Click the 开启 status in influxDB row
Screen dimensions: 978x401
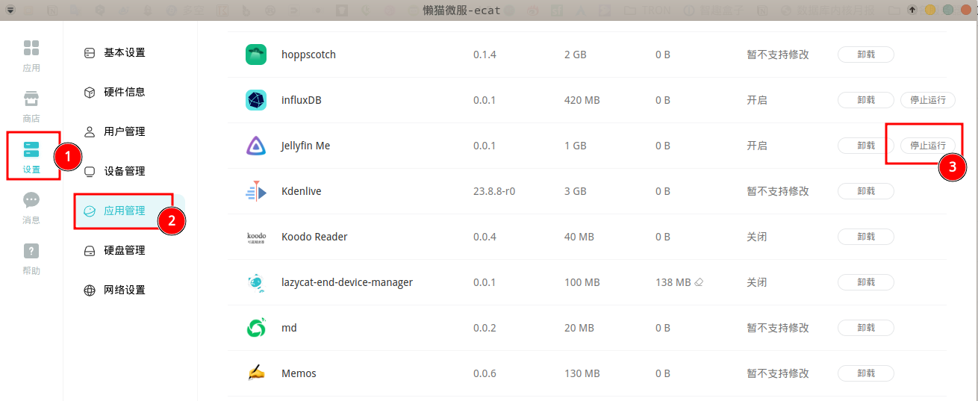click(757, 100)
